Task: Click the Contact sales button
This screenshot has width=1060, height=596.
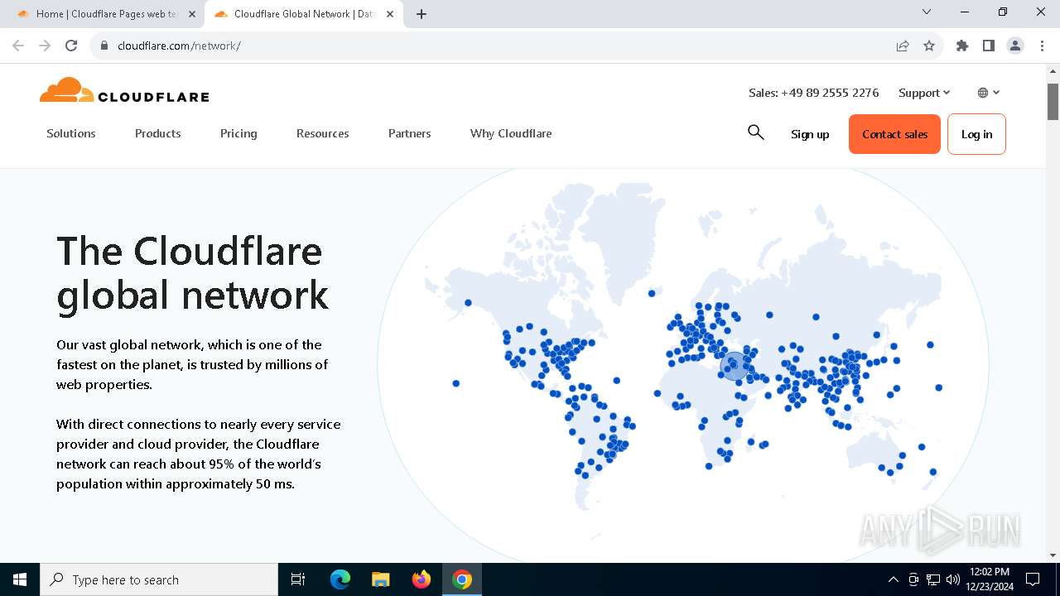Action: [x=894, y=134]
